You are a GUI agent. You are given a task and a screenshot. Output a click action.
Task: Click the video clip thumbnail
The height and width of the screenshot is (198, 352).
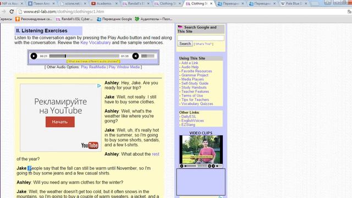click(201, 150)
